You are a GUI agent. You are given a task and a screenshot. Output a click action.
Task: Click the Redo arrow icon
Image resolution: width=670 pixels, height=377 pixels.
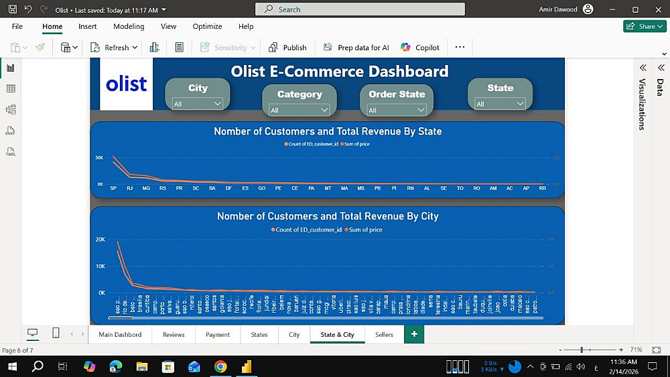(43, 9)
